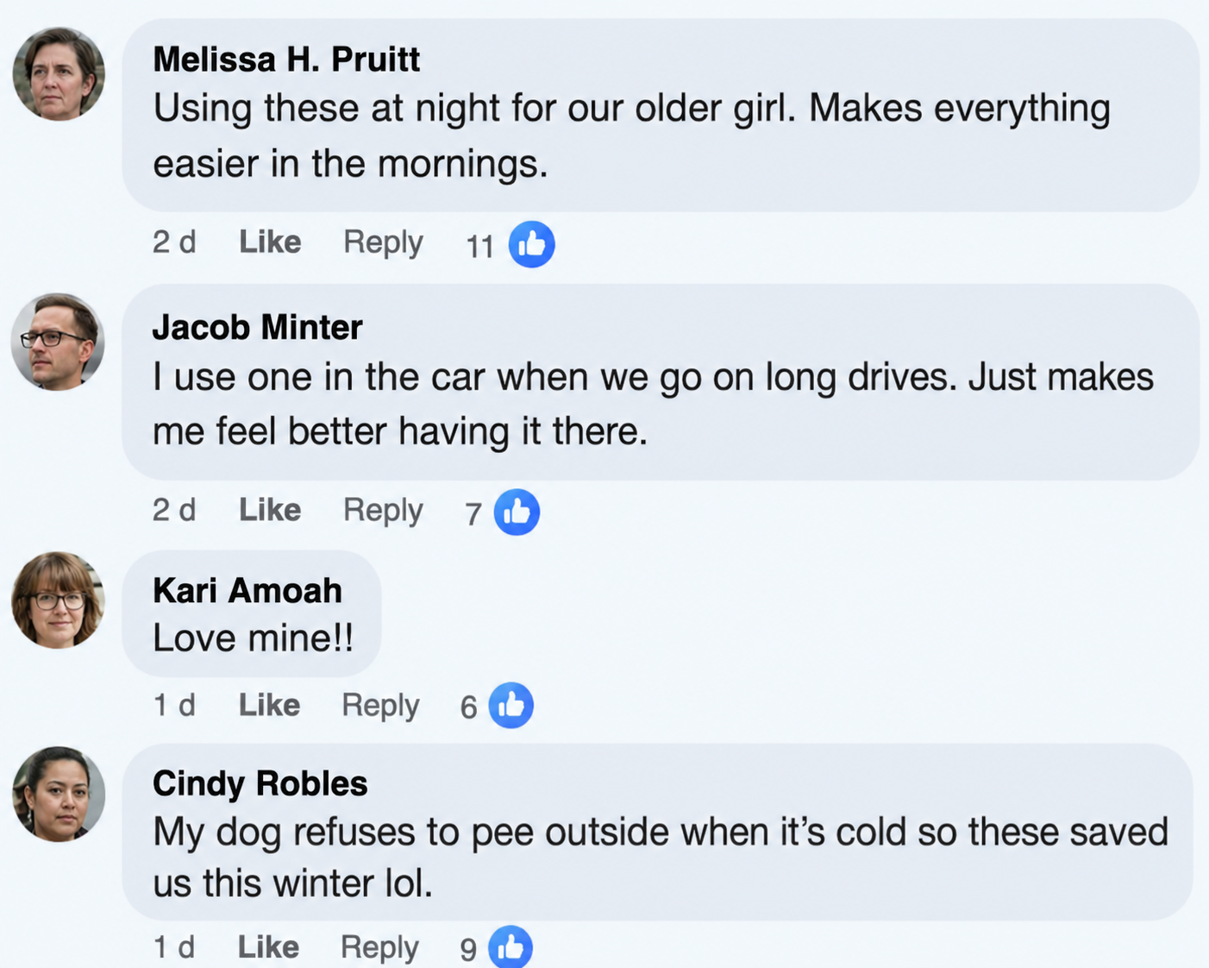
Task: Open Melissa H. Pruitt's profile picture
Action: pos(59,74)
